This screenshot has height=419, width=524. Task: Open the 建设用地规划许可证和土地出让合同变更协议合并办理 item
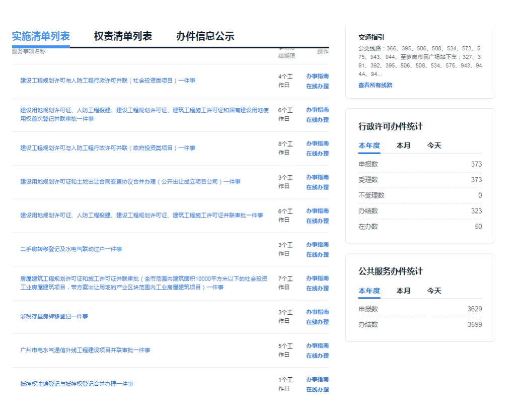tap(130, 182)
